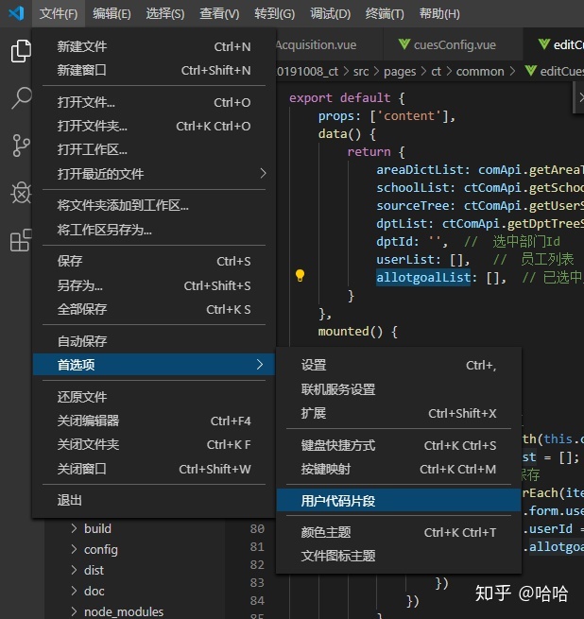This screenshot has height=619, width=584.
Task: Click the lightbulb quick-fix icon
Action: click(301, 276)
